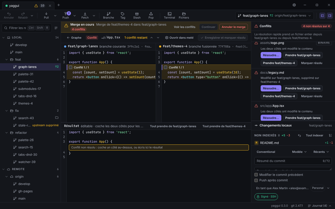335x209 pixels.
Task: Click the Tag toolbar icon
Action: (x=123, y=14)
